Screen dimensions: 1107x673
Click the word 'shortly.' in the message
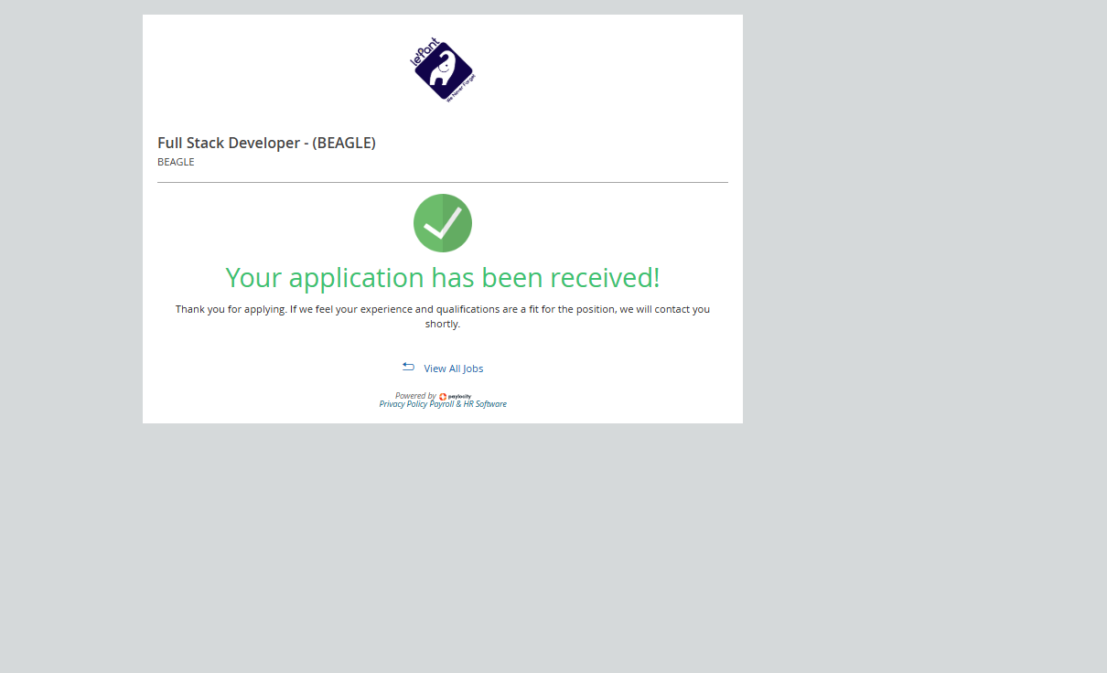click(x=443, y=324)
